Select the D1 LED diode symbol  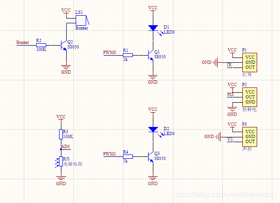pos(153,28)
